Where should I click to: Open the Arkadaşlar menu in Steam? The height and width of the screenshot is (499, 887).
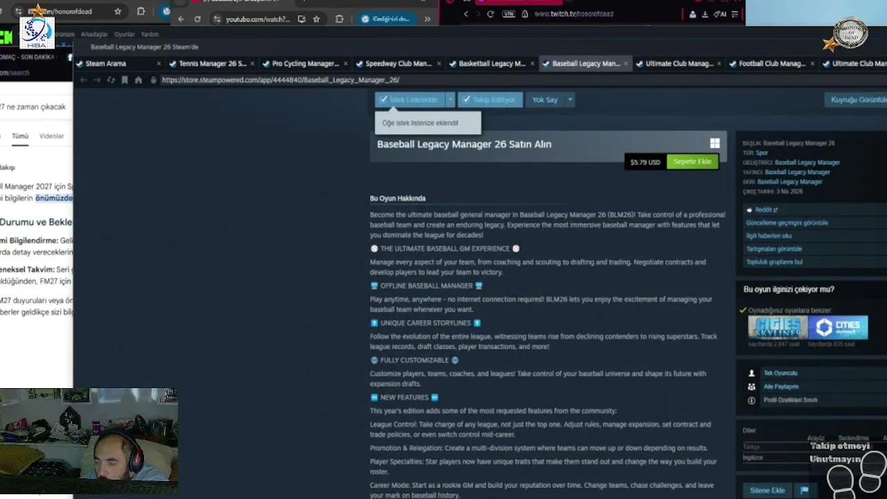pos(94,34)
